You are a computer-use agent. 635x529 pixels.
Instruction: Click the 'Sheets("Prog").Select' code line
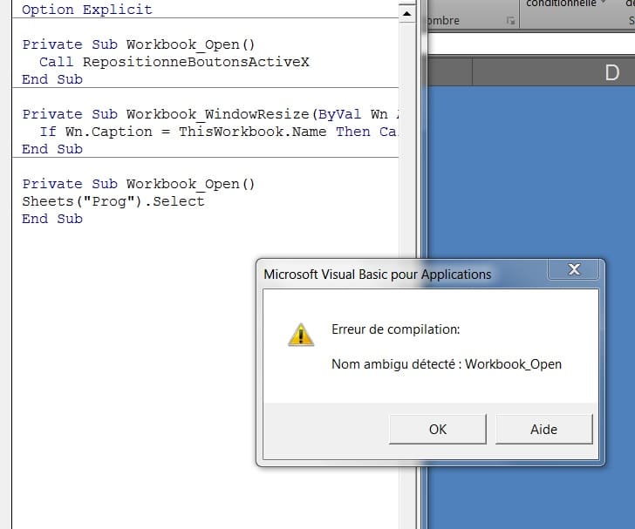(113, 201)
